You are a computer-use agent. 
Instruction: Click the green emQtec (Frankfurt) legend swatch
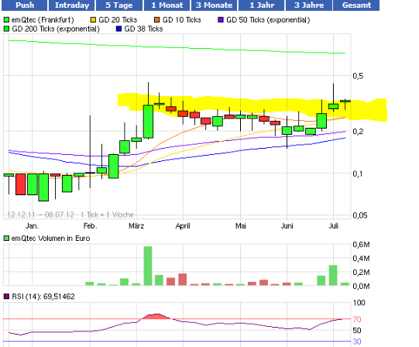coord(6,20)
